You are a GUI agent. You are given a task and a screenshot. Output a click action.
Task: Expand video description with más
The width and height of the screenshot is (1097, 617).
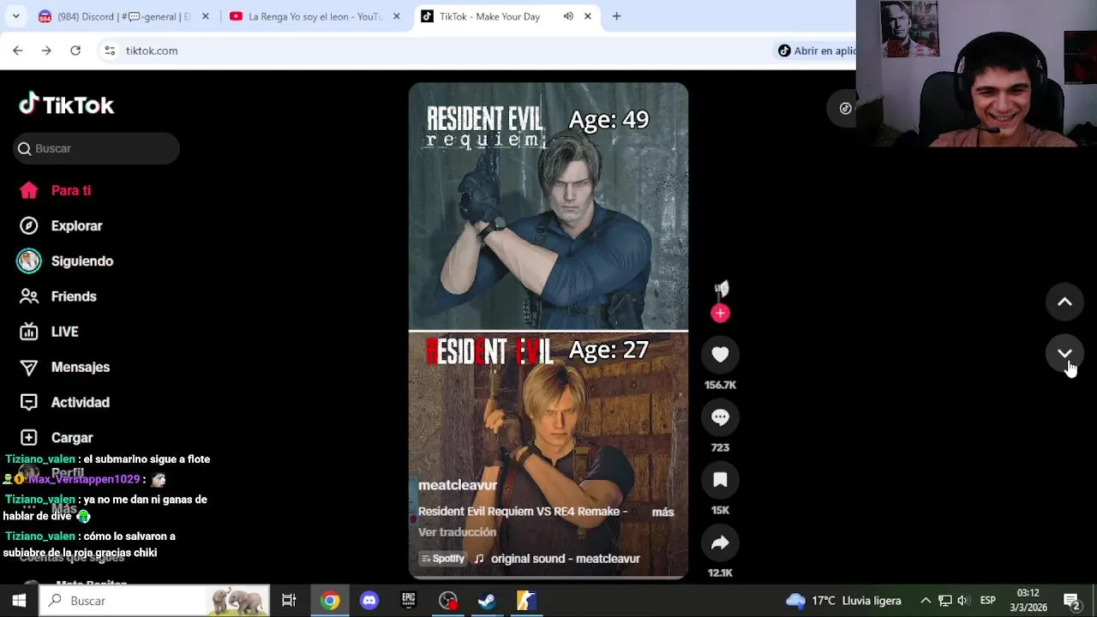coord(662,512)
